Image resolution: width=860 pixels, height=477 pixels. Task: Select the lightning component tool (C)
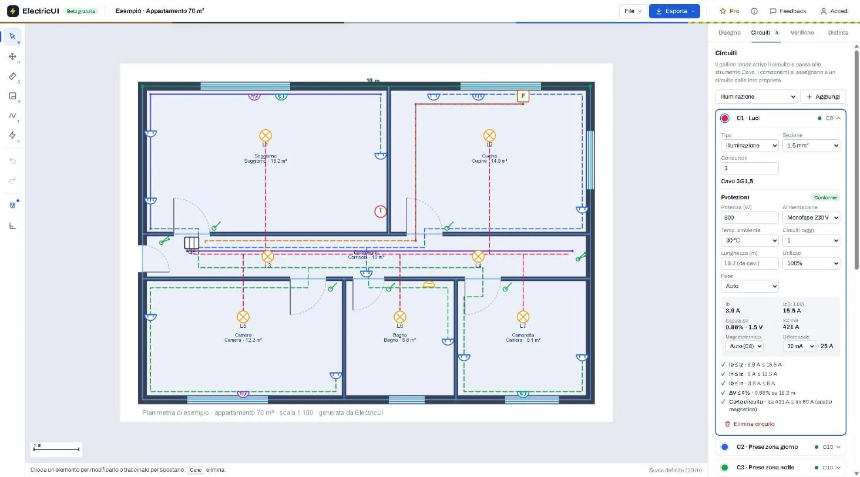12,136
